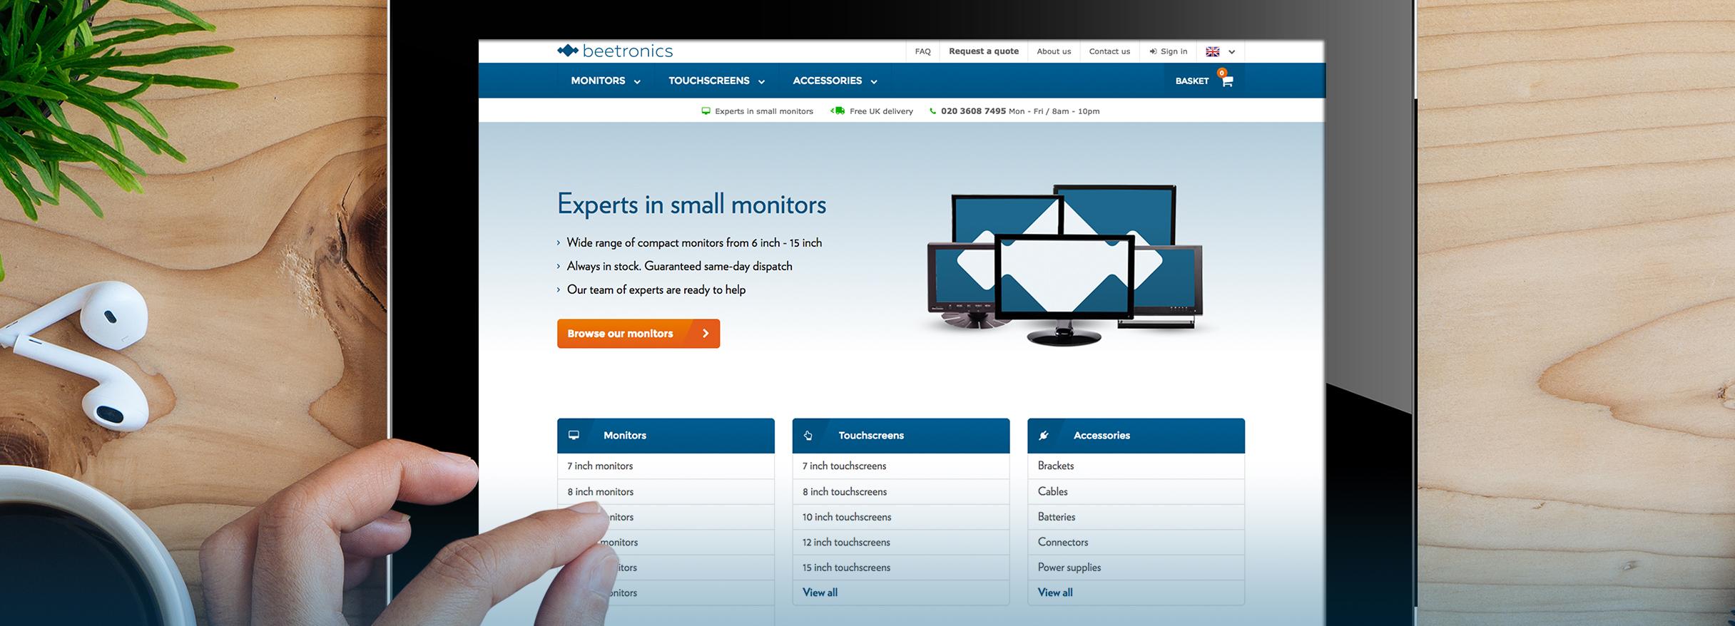Click the BASKET label

coord(1192,81)
